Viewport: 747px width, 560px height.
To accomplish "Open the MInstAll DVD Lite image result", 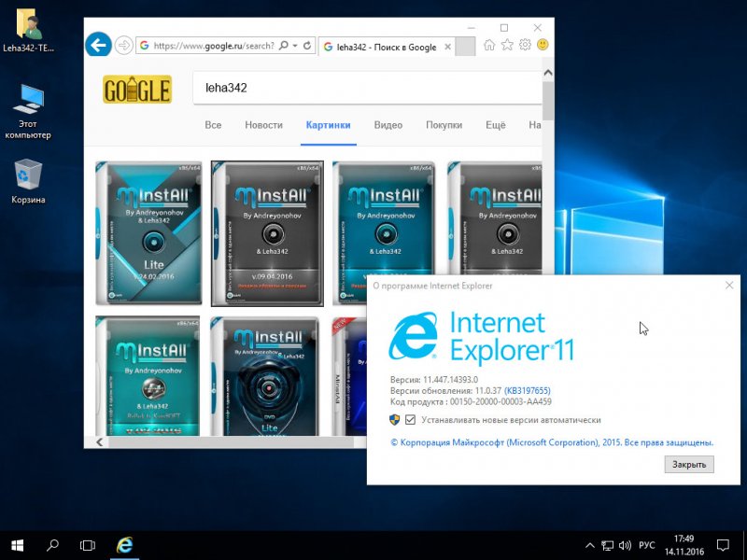I will (265, 376).
